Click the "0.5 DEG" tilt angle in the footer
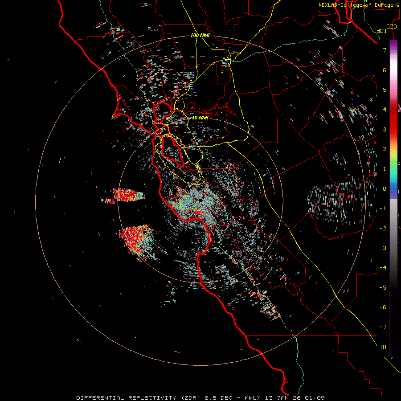The height and width of the screenshot is (401, 401). click(x=218, y=398)
